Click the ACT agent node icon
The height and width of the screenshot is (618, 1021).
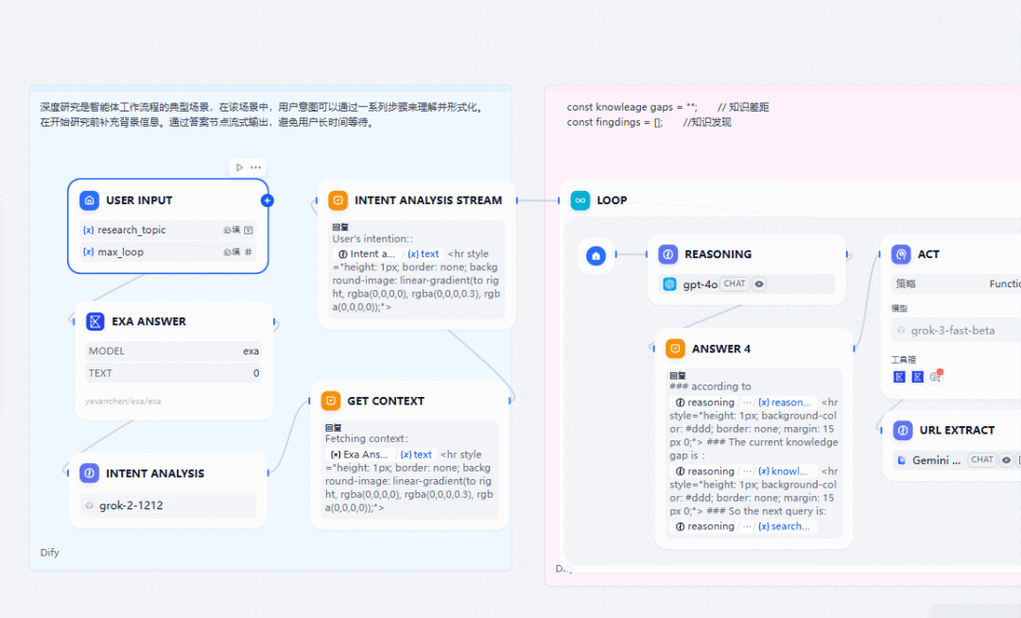[901, 254]
